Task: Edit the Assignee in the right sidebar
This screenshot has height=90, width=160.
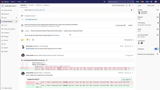Action: pos(157,10)
